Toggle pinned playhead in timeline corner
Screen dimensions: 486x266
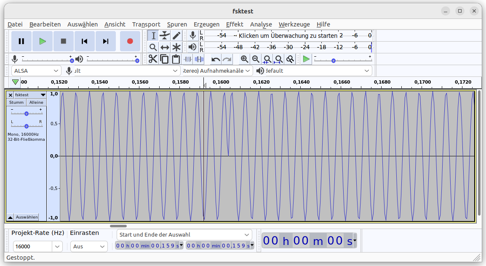[16, 82]
